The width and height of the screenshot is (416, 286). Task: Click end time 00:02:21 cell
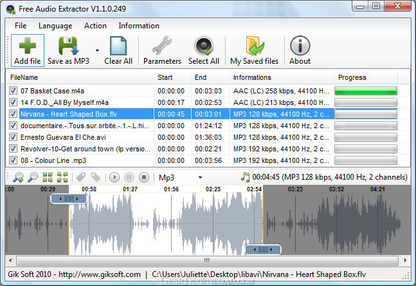[208, 149]
